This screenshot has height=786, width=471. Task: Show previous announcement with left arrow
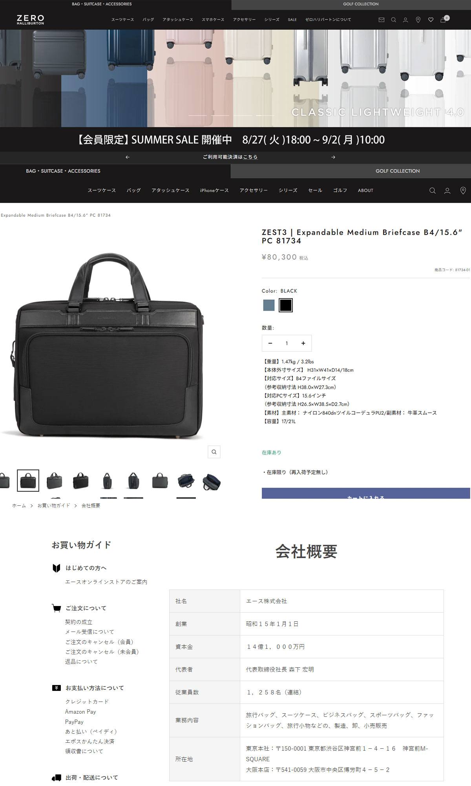pos(128,157)
